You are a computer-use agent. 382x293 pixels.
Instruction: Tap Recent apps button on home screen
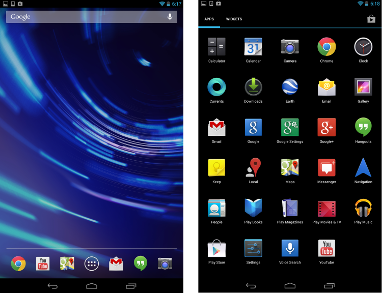tap(131, 286)
